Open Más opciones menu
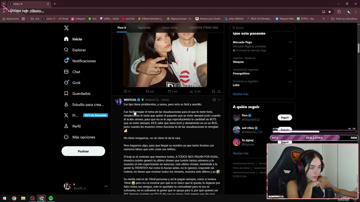 (80, 137)
